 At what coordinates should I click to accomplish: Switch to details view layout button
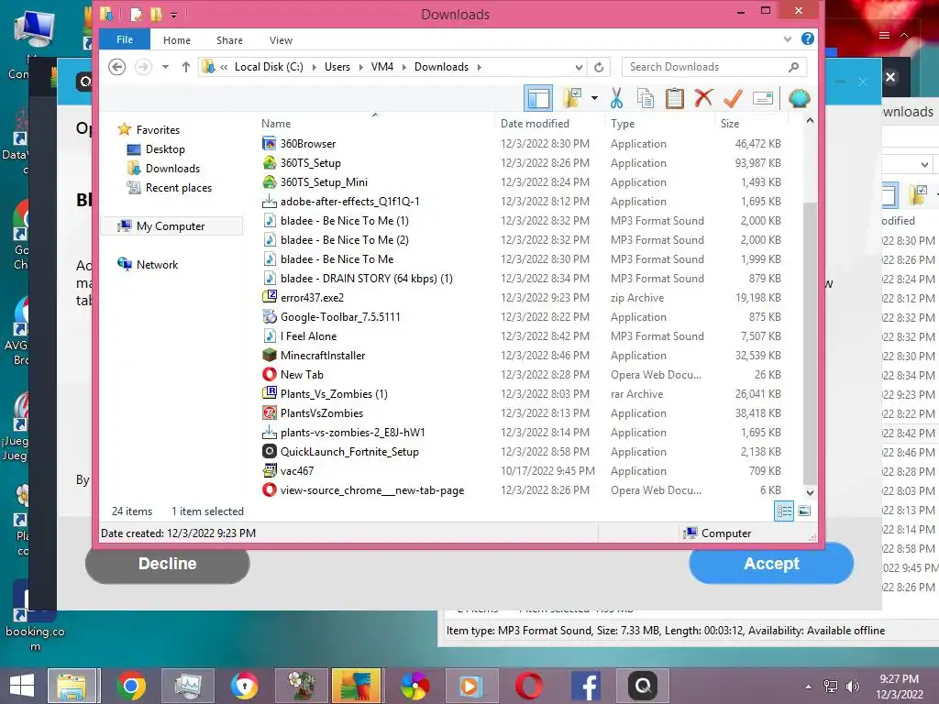[x=784, y=511]
